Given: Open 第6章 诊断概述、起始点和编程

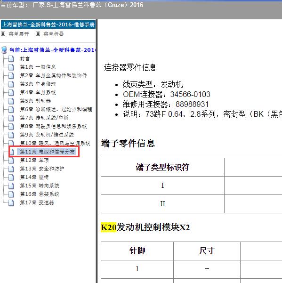Looking at the screenshot, I should pyautogui.click(x=56, y=109).
